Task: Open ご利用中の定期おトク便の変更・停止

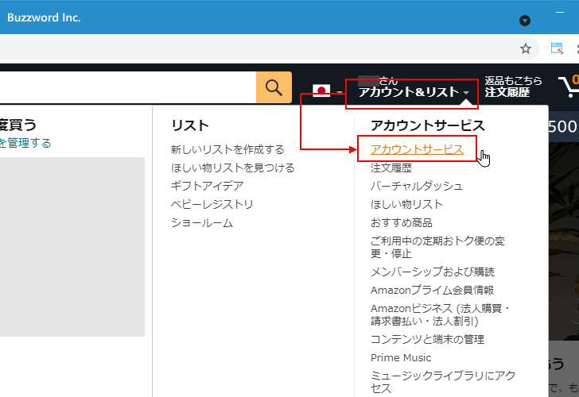Action: [x=437, y=247]
